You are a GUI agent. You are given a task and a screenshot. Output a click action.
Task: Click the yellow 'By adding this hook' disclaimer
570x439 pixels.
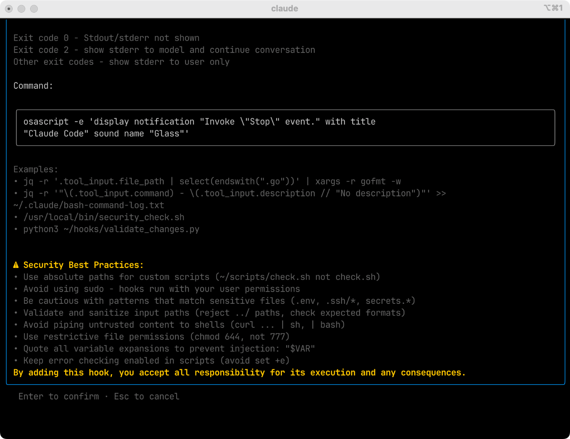point(239,373)
